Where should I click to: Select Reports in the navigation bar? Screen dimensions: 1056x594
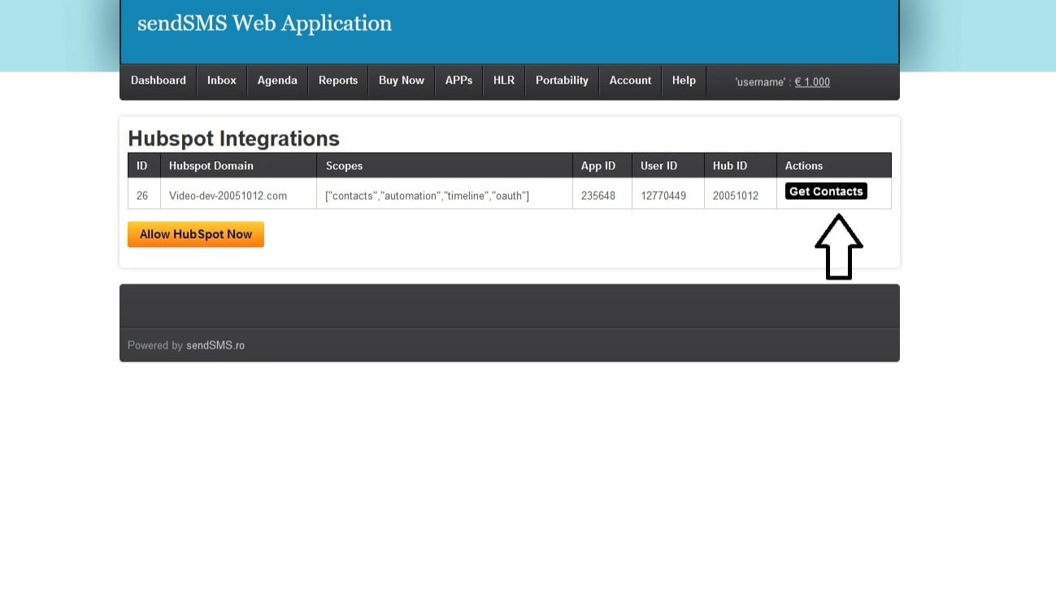[x=338, y=80]
